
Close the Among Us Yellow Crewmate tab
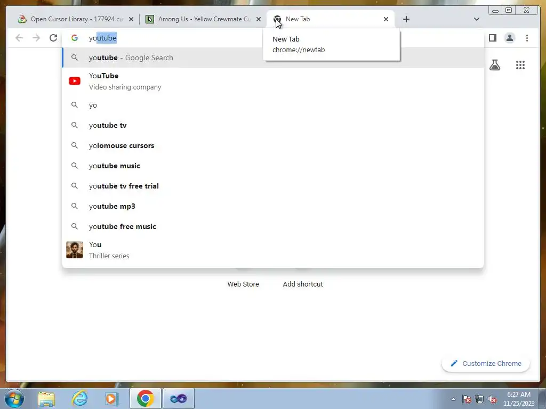coord(259,19)
